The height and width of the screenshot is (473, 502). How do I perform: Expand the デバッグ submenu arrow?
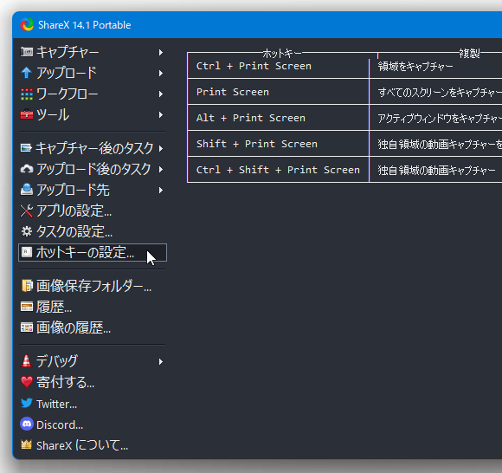161,362
